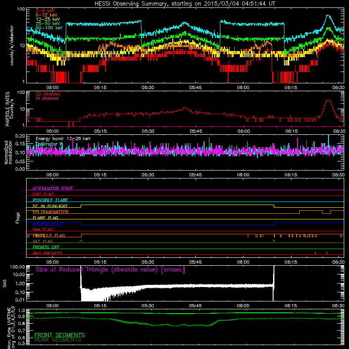
Task: Click the '0.20' tick on modulation axis
Action: pyautogui.click(x=20, y=136)
